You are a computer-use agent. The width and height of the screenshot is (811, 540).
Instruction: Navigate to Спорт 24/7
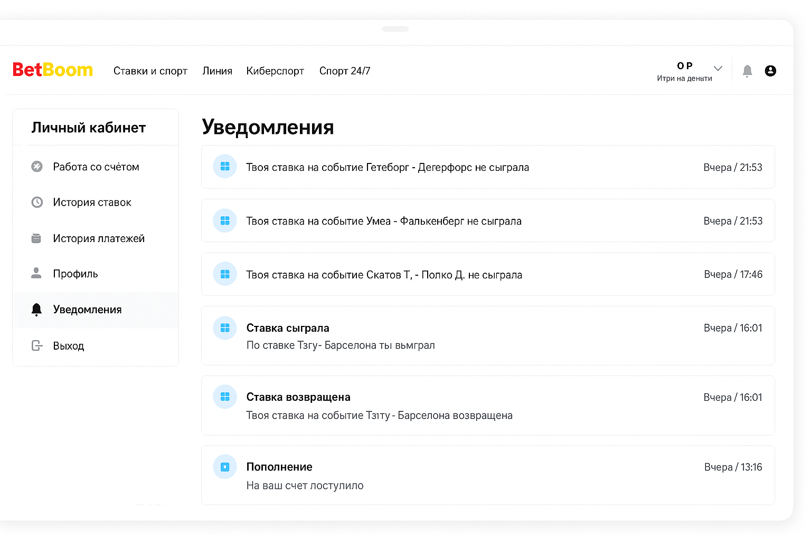coord(345,71)
